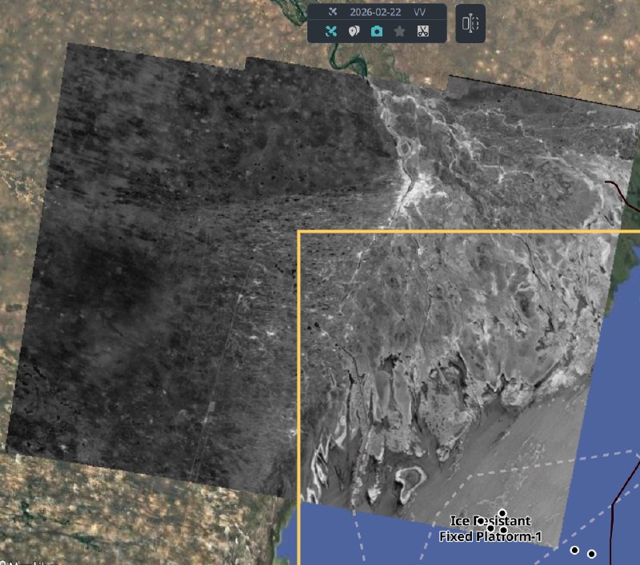Activate the split-view compare swipe icon
The width and height of the screenshot is (640, 565).
(x=470, y=24)
